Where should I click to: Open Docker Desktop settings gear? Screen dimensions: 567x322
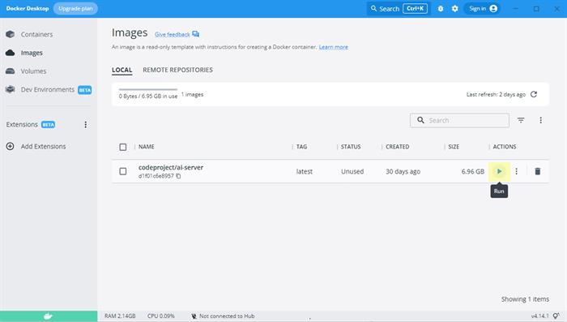pyautogui.click(x=455, y=9)
